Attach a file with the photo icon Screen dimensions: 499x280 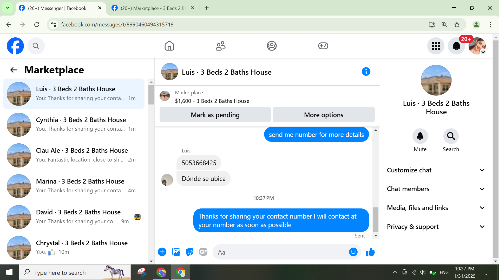coord(176,252)
